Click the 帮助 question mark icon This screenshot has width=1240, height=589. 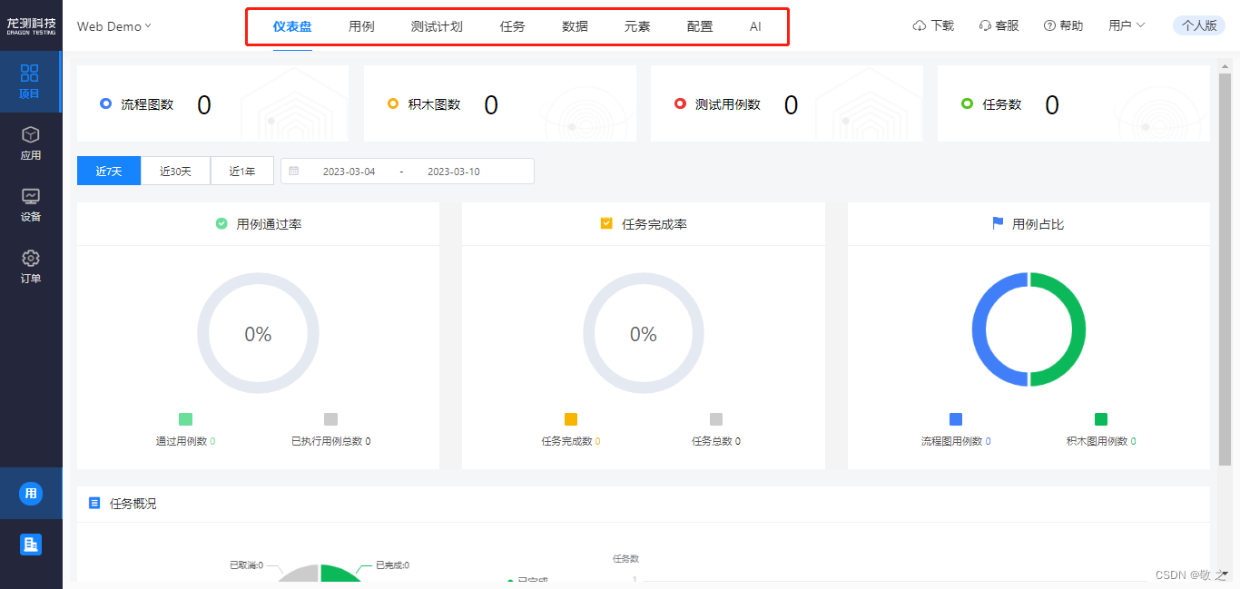pyautogui.click(x=1049, y=26)
